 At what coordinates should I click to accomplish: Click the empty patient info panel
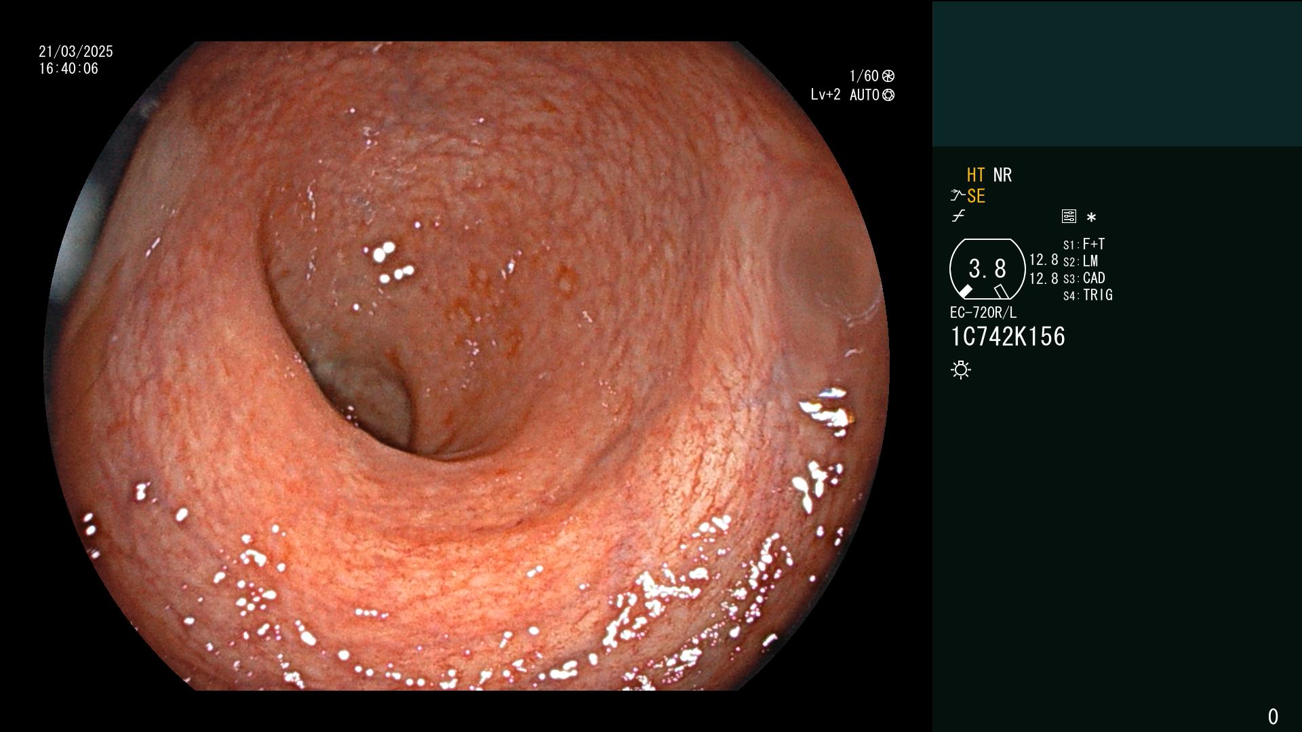coord(1117,74)
